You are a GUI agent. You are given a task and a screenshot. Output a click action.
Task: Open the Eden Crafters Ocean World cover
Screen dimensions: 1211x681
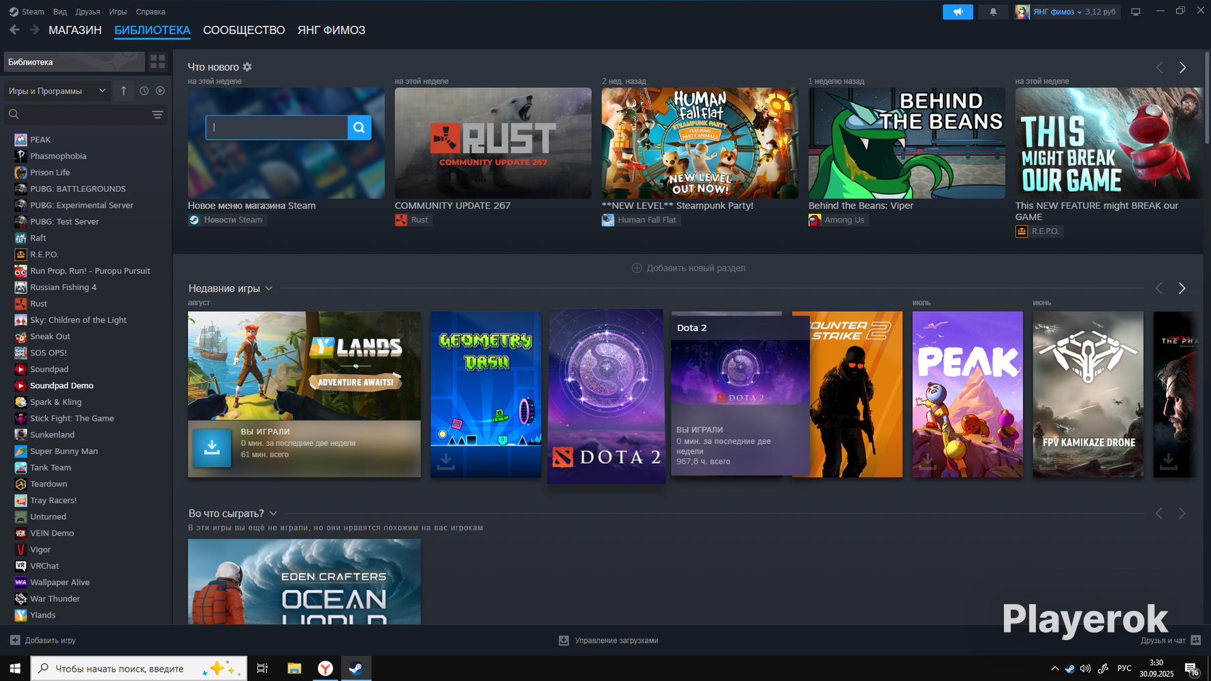(x=304, y=582)
